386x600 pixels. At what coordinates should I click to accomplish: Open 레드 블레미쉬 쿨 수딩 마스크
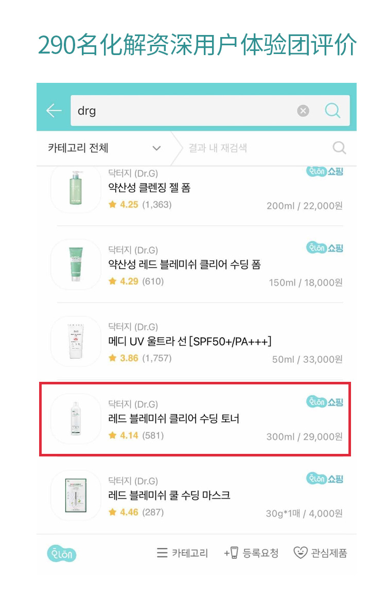tap(169, 496)
